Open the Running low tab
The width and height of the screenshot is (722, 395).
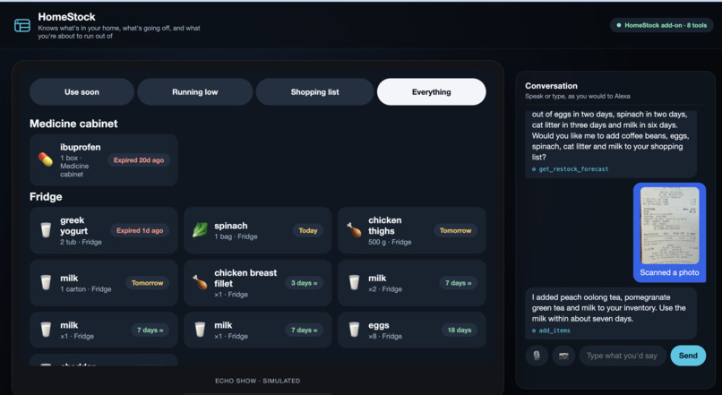194,91
